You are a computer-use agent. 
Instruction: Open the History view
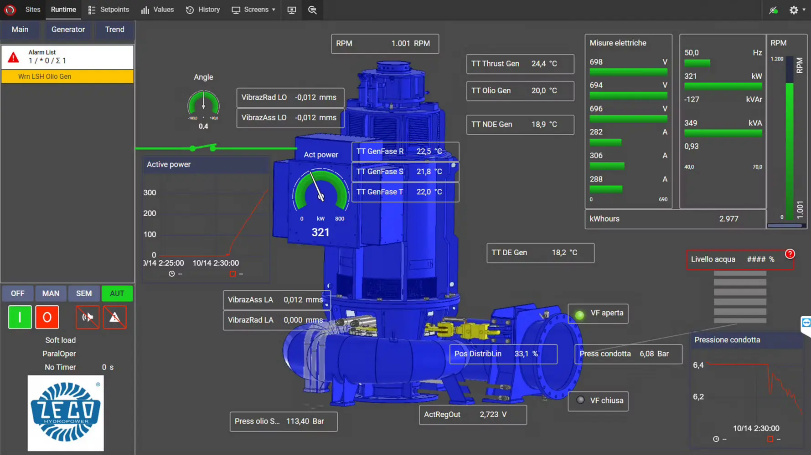pyautogui.click(x=203, y=10)
